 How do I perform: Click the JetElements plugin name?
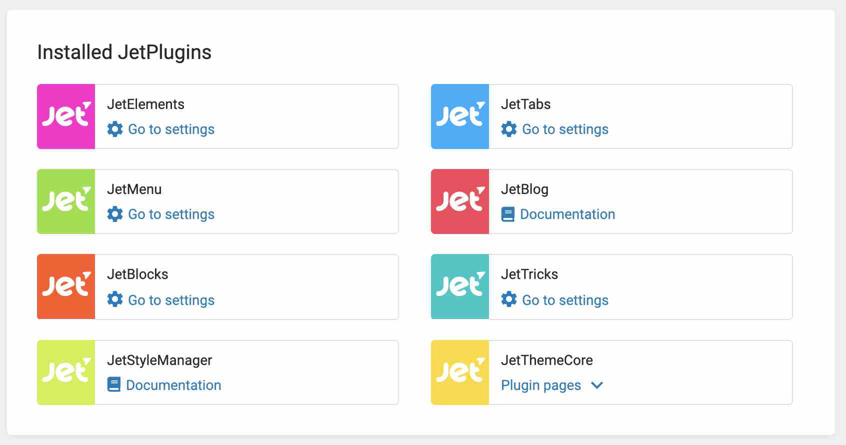145,104
